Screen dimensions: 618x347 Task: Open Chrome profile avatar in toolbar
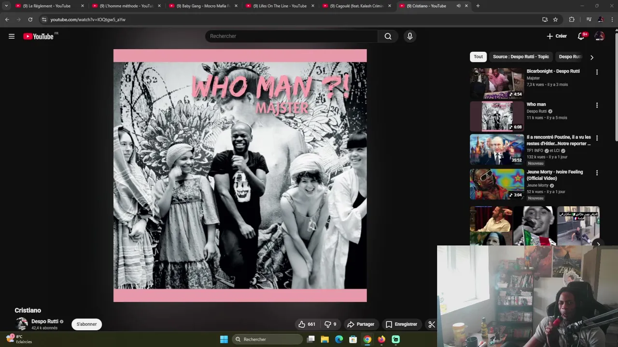[x=601, y=19]
